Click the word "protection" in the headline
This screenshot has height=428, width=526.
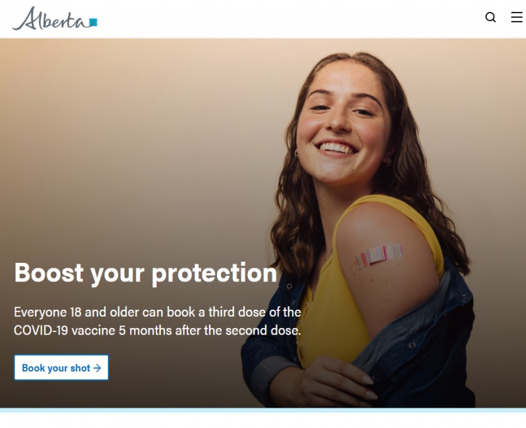click(x=214, y=274)
